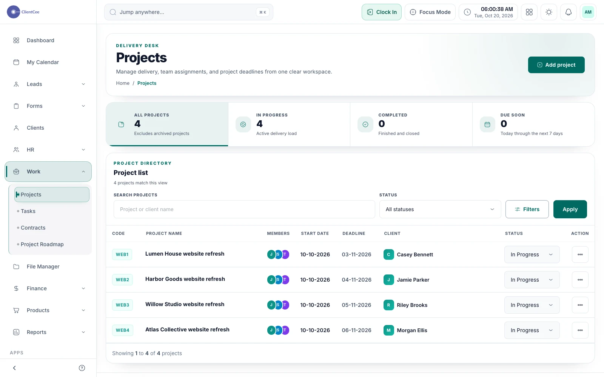Click Casey Bennett client avatar
Viewport: 604px width, 377px height.
(388, 254)
